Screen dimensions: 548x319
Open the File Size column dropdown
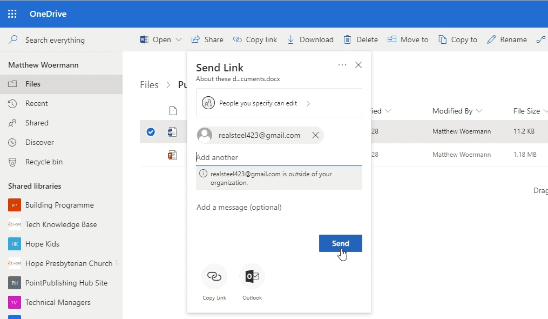pos(545,111)
